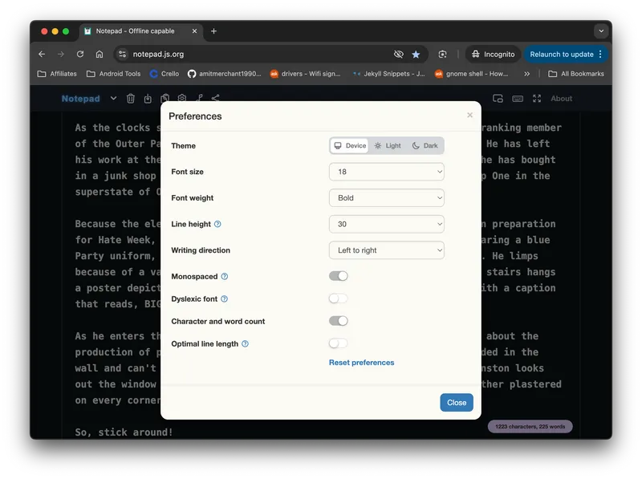Bookmark page with the star icon
This screenshot has height=479, width=642.
pyautogui.click(x=416, y=55)
